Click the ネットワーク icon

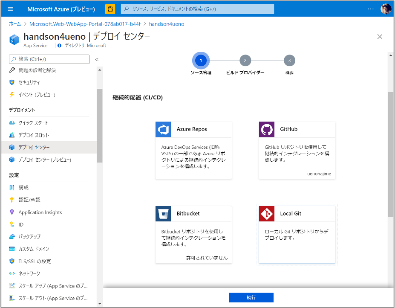12,273
